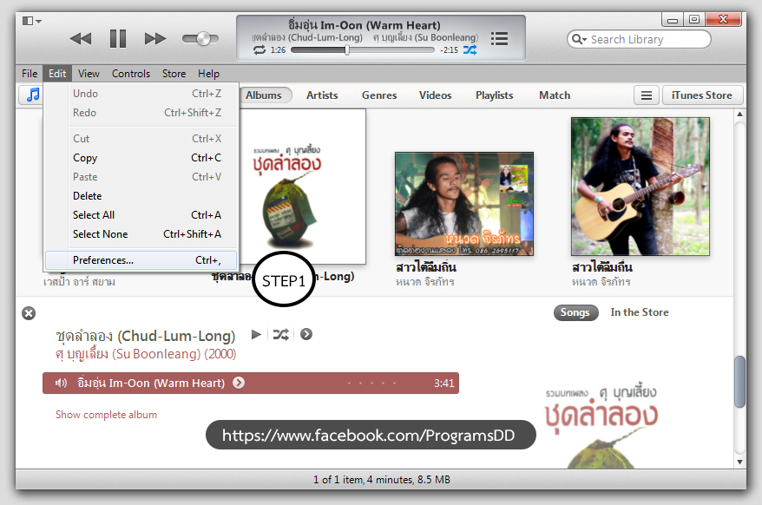Shuffle the Chud-Lum-Long album songs
Viewport: 762px width, 505px height.
coord(281,335)
